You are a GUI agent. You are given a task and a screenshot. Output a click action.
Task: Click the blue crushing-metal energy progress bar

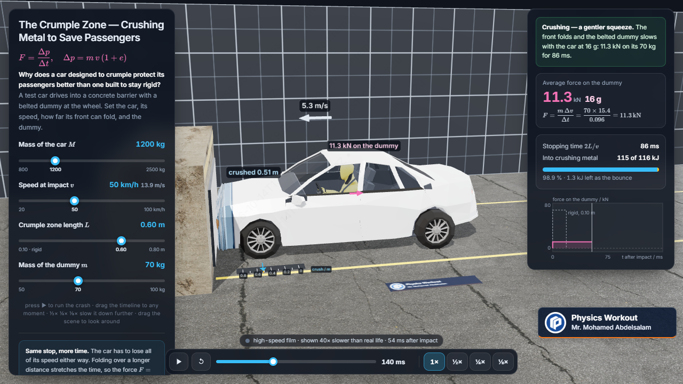click(x=601, y=170)
